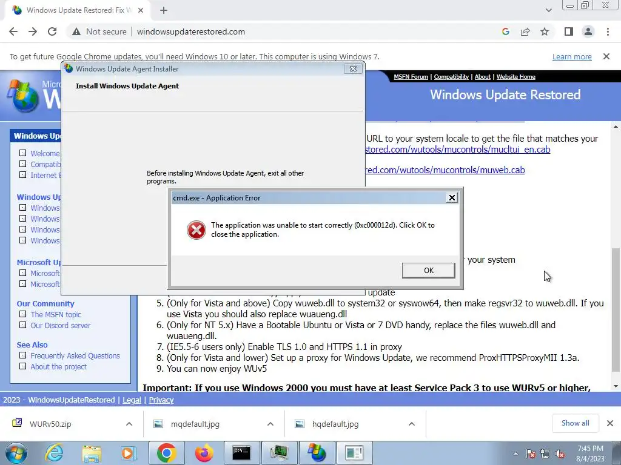
Task: Launch Internet Explorer from the taskbar
Action: tap(54, 453)
